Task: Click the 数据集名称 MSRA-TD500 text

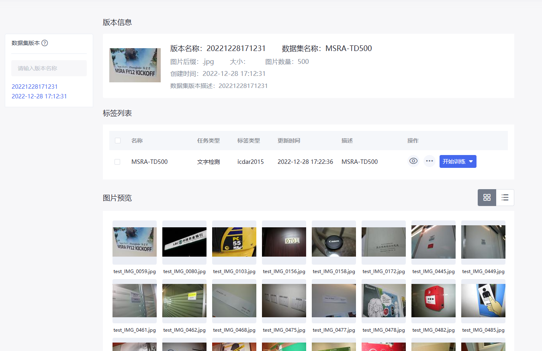Action: pyautogui.click(x=327, y=49)
